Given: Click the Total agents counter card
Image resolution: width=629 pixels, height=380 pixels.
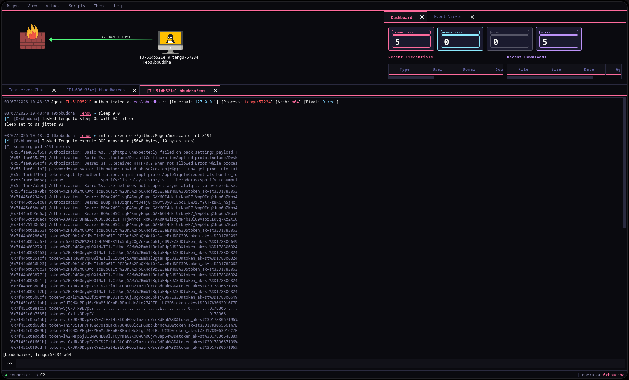Looking at the screenshot, I should pyautogui.click(x=559, y=39).
